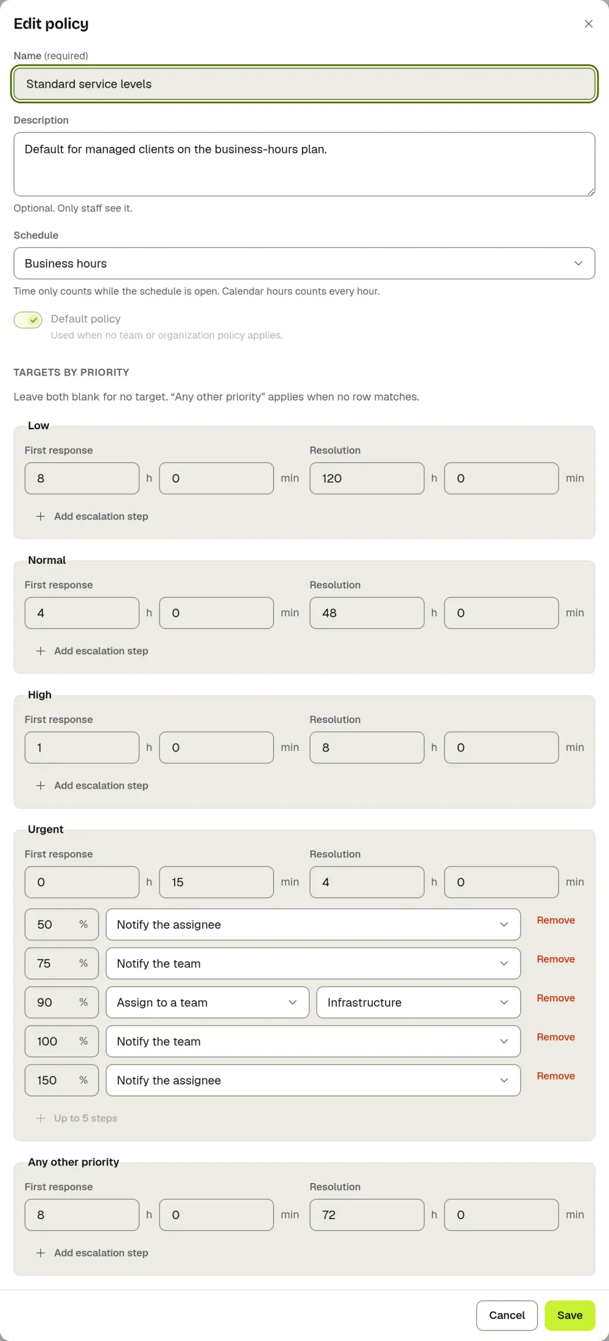Close the Edit policy dialog
This screenshot has height=1341, width=609.
tap(588, 24)
